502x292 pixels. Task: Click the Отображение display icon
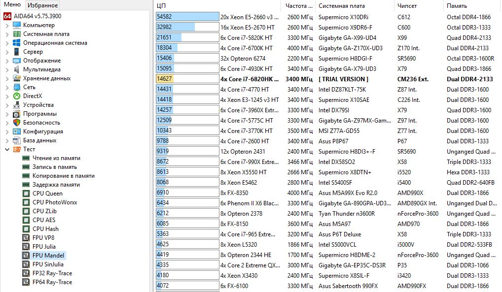click(x=17, y=61)
